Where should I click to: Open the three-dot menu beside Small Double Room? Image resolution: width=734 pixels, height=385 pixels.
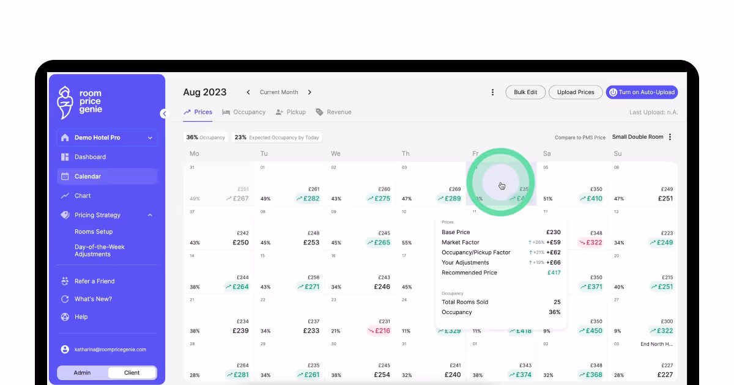(670, 137)
